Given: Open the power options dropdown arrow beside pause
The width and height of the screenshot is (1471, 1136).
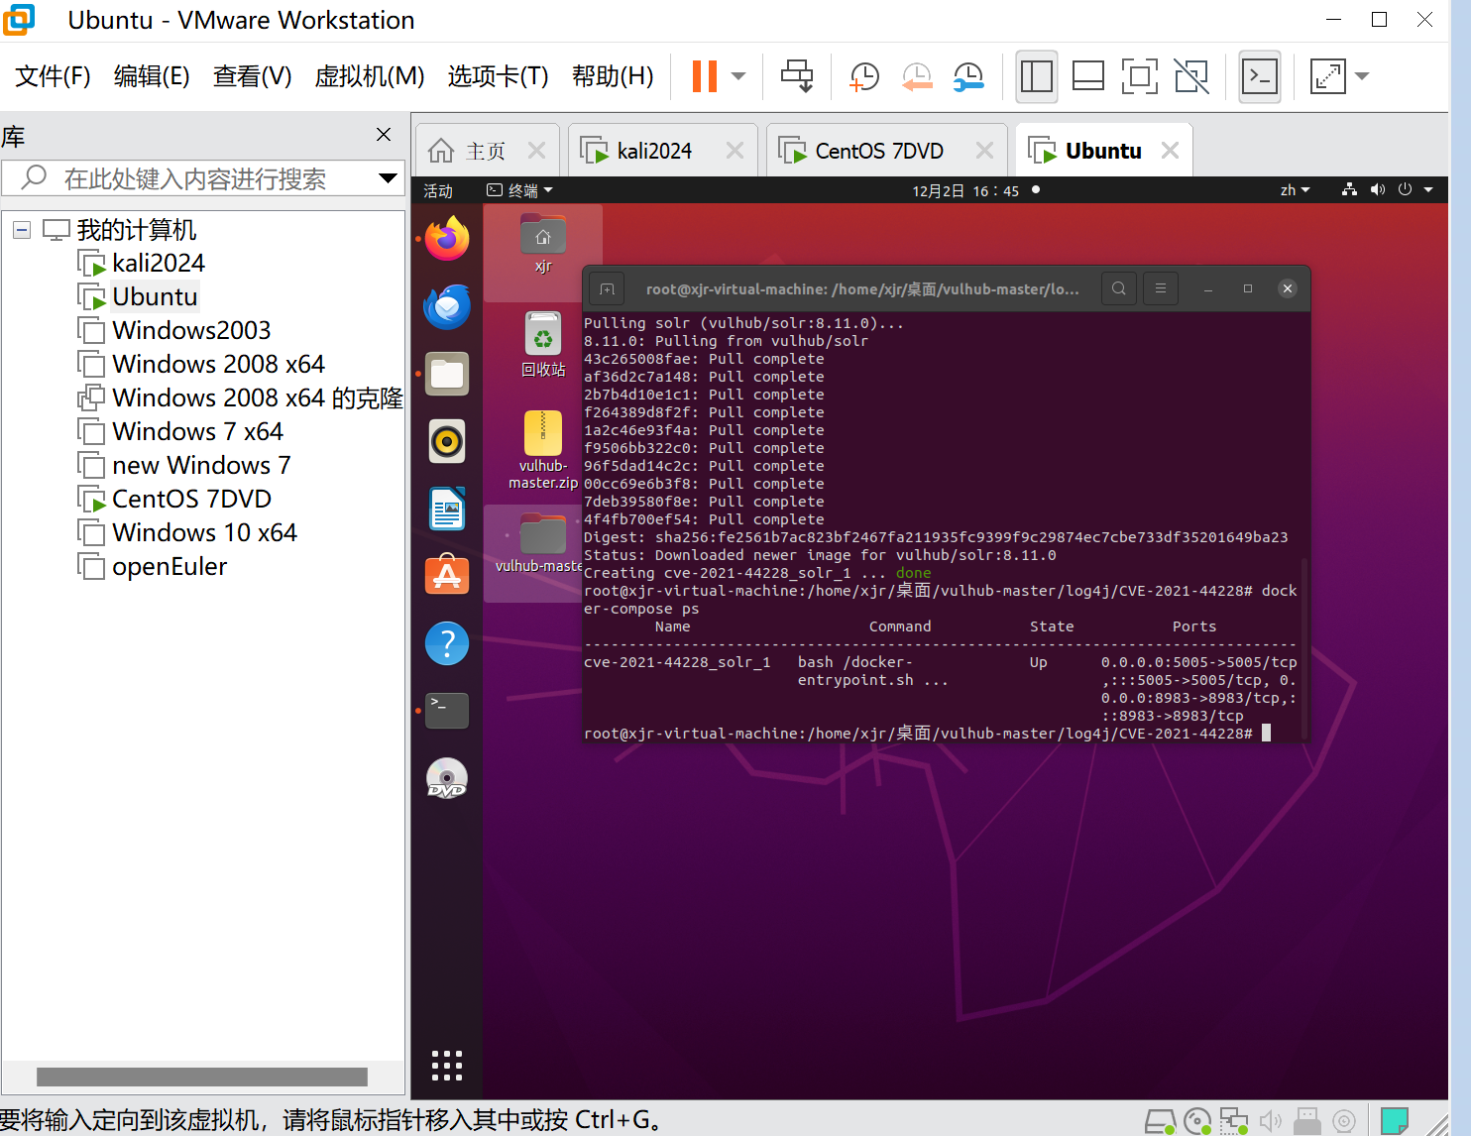Looking at the screenshot, I should tap(738, 76).
